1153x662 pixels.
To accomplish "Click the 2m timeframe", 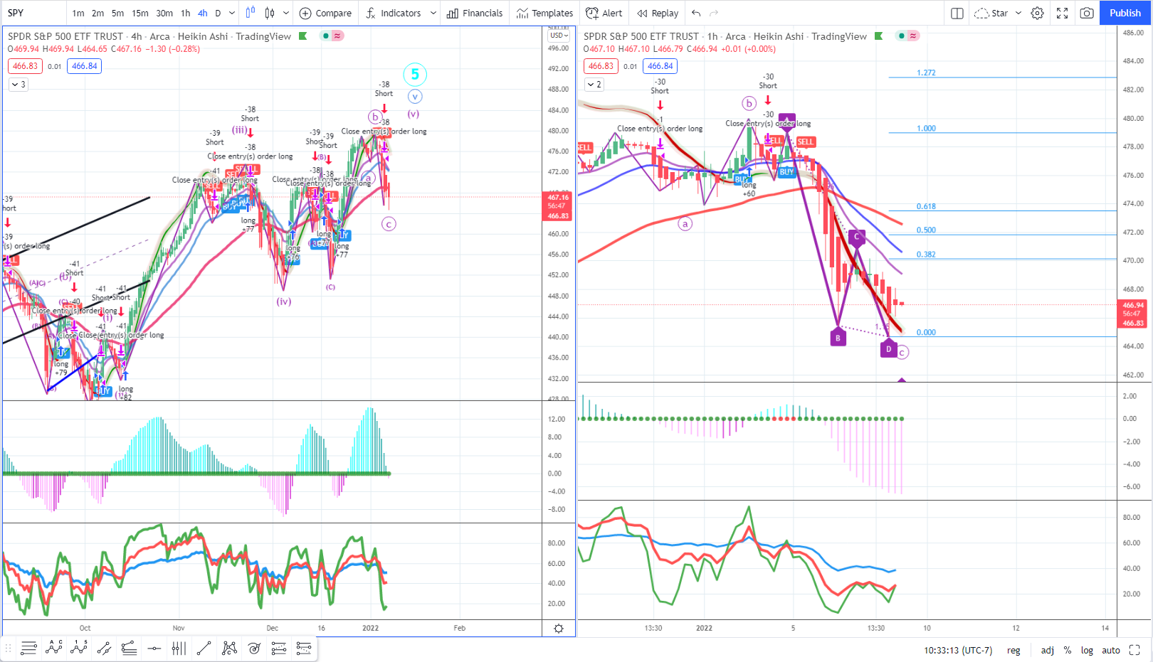I will (x=98, y=13).
